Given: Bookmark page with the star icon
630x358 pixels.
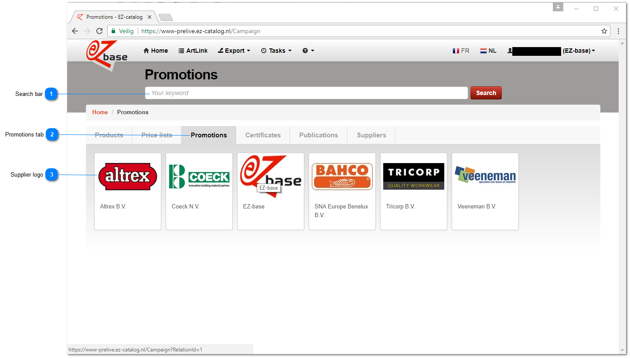Looking at the screenshot, I should 604,31.
